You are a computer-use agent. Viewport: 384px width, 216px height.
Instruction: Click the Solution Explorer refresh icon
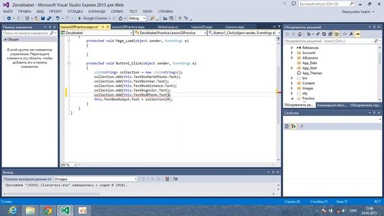click(324, 34)
